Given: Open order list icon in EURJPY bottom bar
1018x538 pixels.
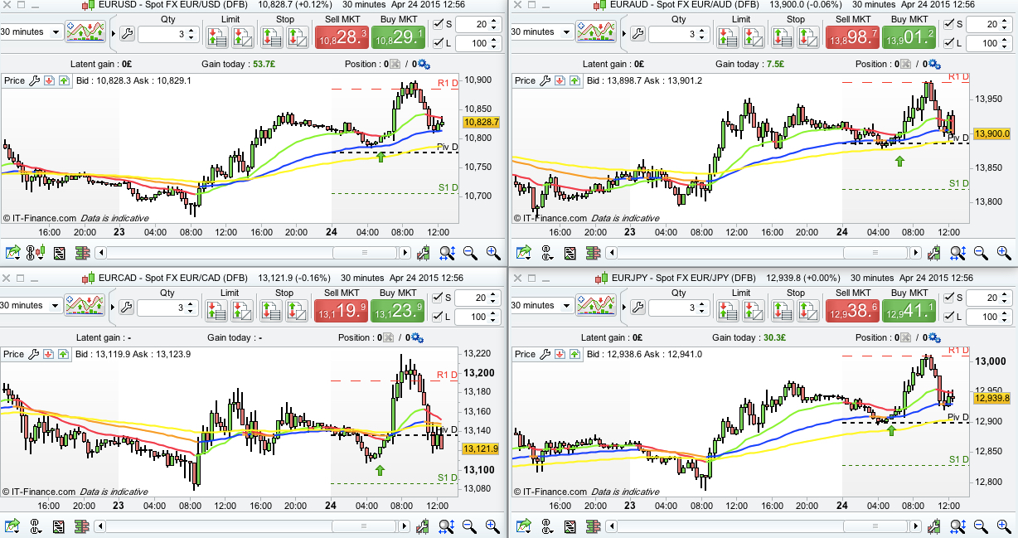Looking at the screenshot, I should pyautogui.click(x=570, y=526).
